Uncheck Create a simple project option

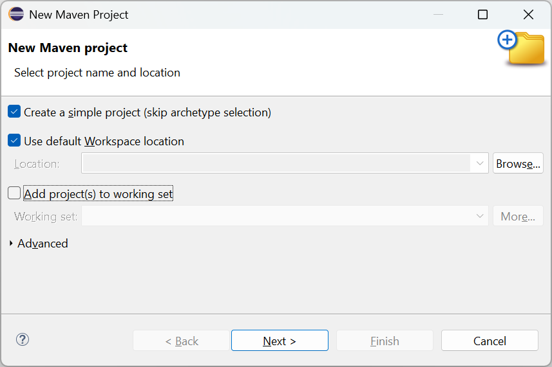[14, 112]
